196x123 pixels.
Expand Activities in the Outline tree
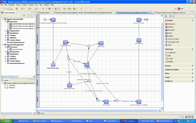click(5, 85)
